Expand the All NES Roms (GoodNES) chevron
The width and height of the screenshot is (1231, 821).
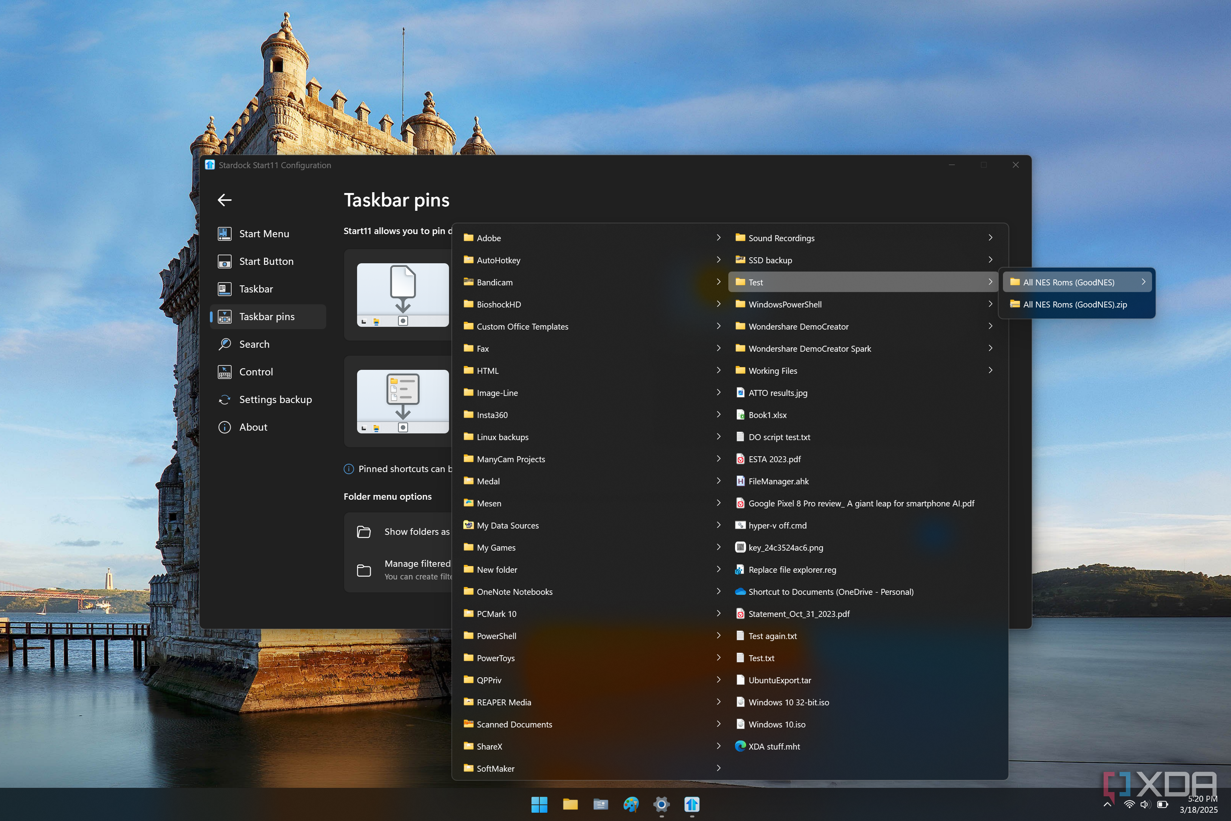pyautogui.click(x=1143, y=282)
